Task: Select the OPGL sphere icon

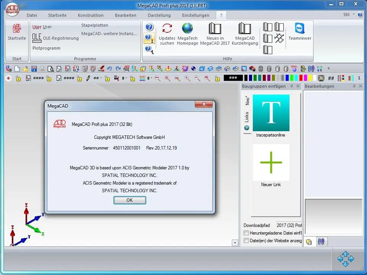Action: (294, 69)
